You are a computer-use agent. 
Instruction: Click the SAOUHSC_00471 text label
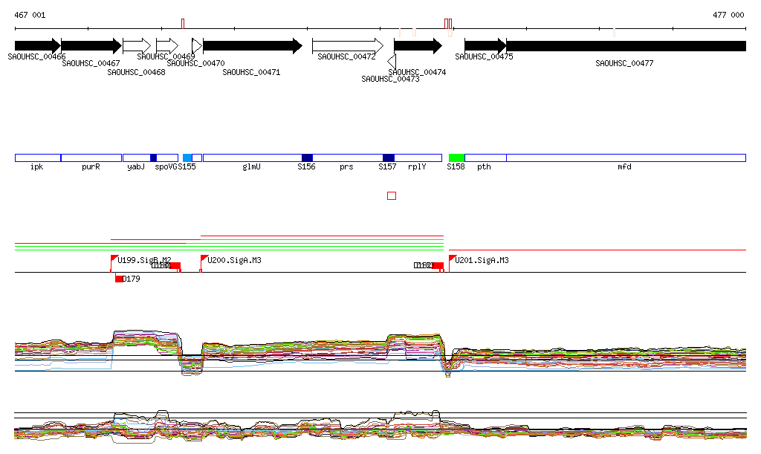point(251,72)
